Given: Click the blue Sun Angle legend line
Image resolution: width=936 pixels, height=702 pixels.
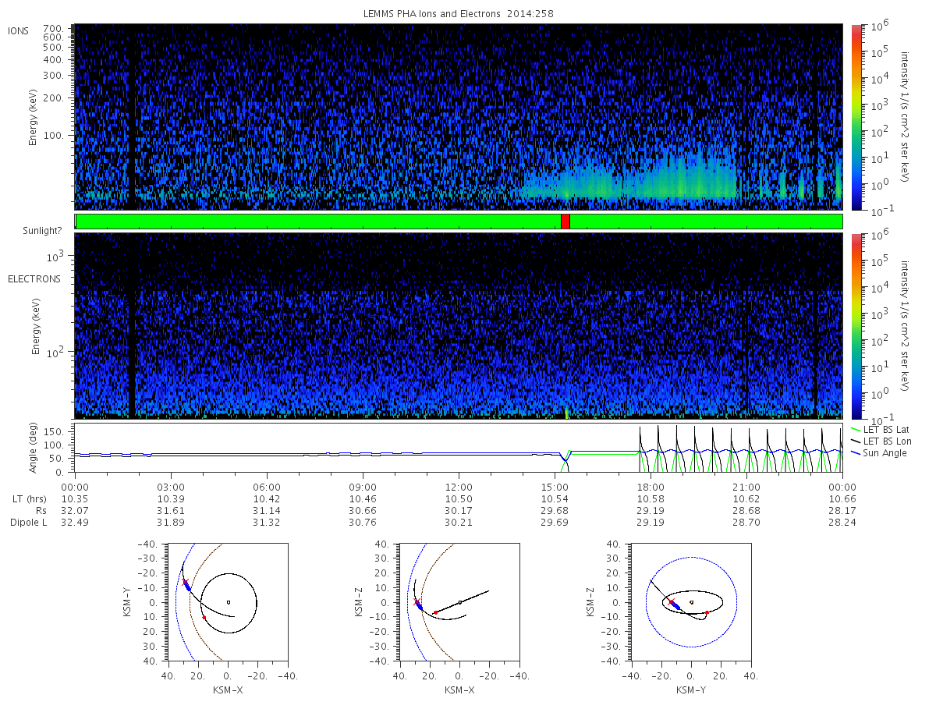Looking at the screenshot, I should pos(855,453).
